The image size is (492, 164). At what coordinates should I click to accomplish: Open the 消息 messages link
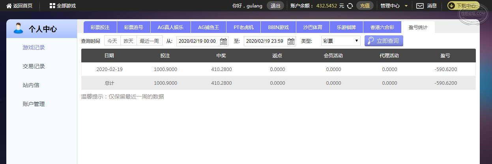coord(432,6)
